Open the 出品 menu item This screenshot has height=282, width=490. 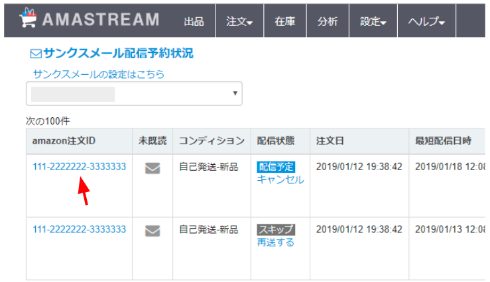coord(194,22)
